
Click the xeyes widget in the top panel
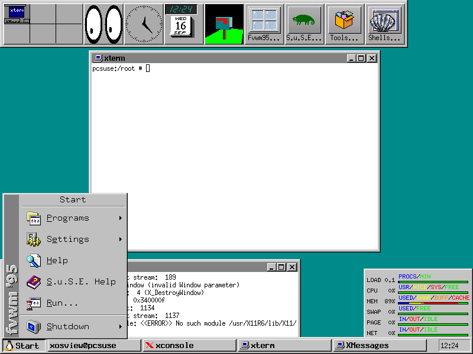pos(103,24)
